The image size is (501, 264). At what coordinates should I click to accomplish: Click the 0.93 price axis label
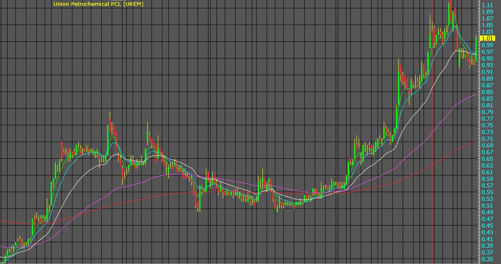[x=487, y=65]
